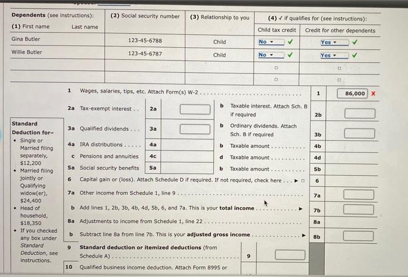Check third row Child tax credit checkbox

[276, 68]
